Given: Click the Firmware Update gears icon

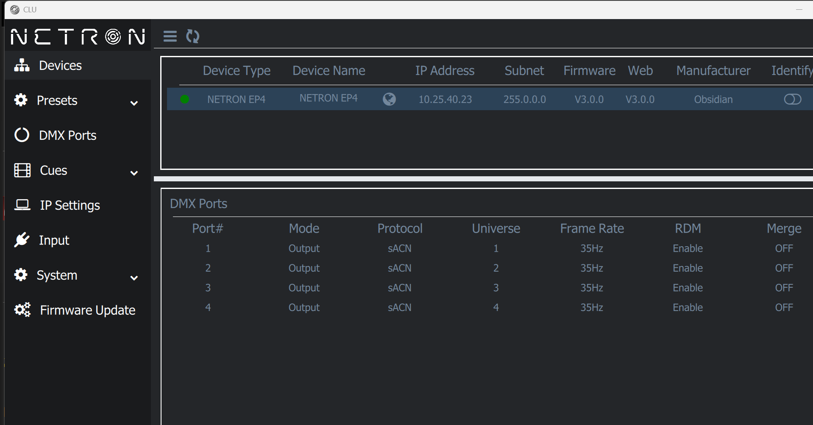Looking at the screenshot, I should point(22,310).
